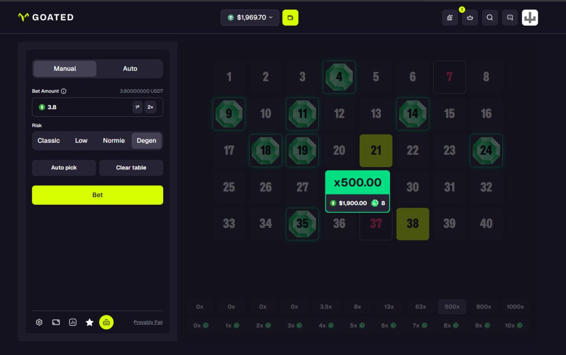Select Normie risk level
This screenshot has height=355, width=566.
click(114, 140)
